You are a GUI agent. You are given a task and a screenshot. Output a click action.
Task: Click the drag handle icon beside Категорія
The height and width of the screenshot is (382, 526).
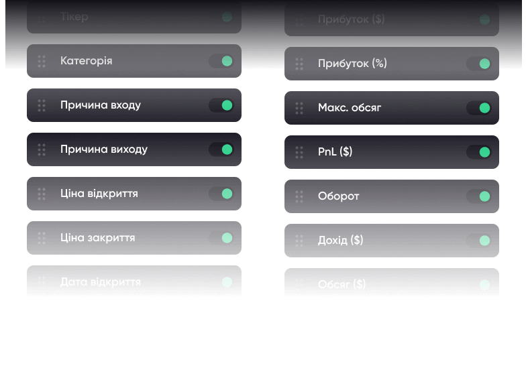(42, 61)
